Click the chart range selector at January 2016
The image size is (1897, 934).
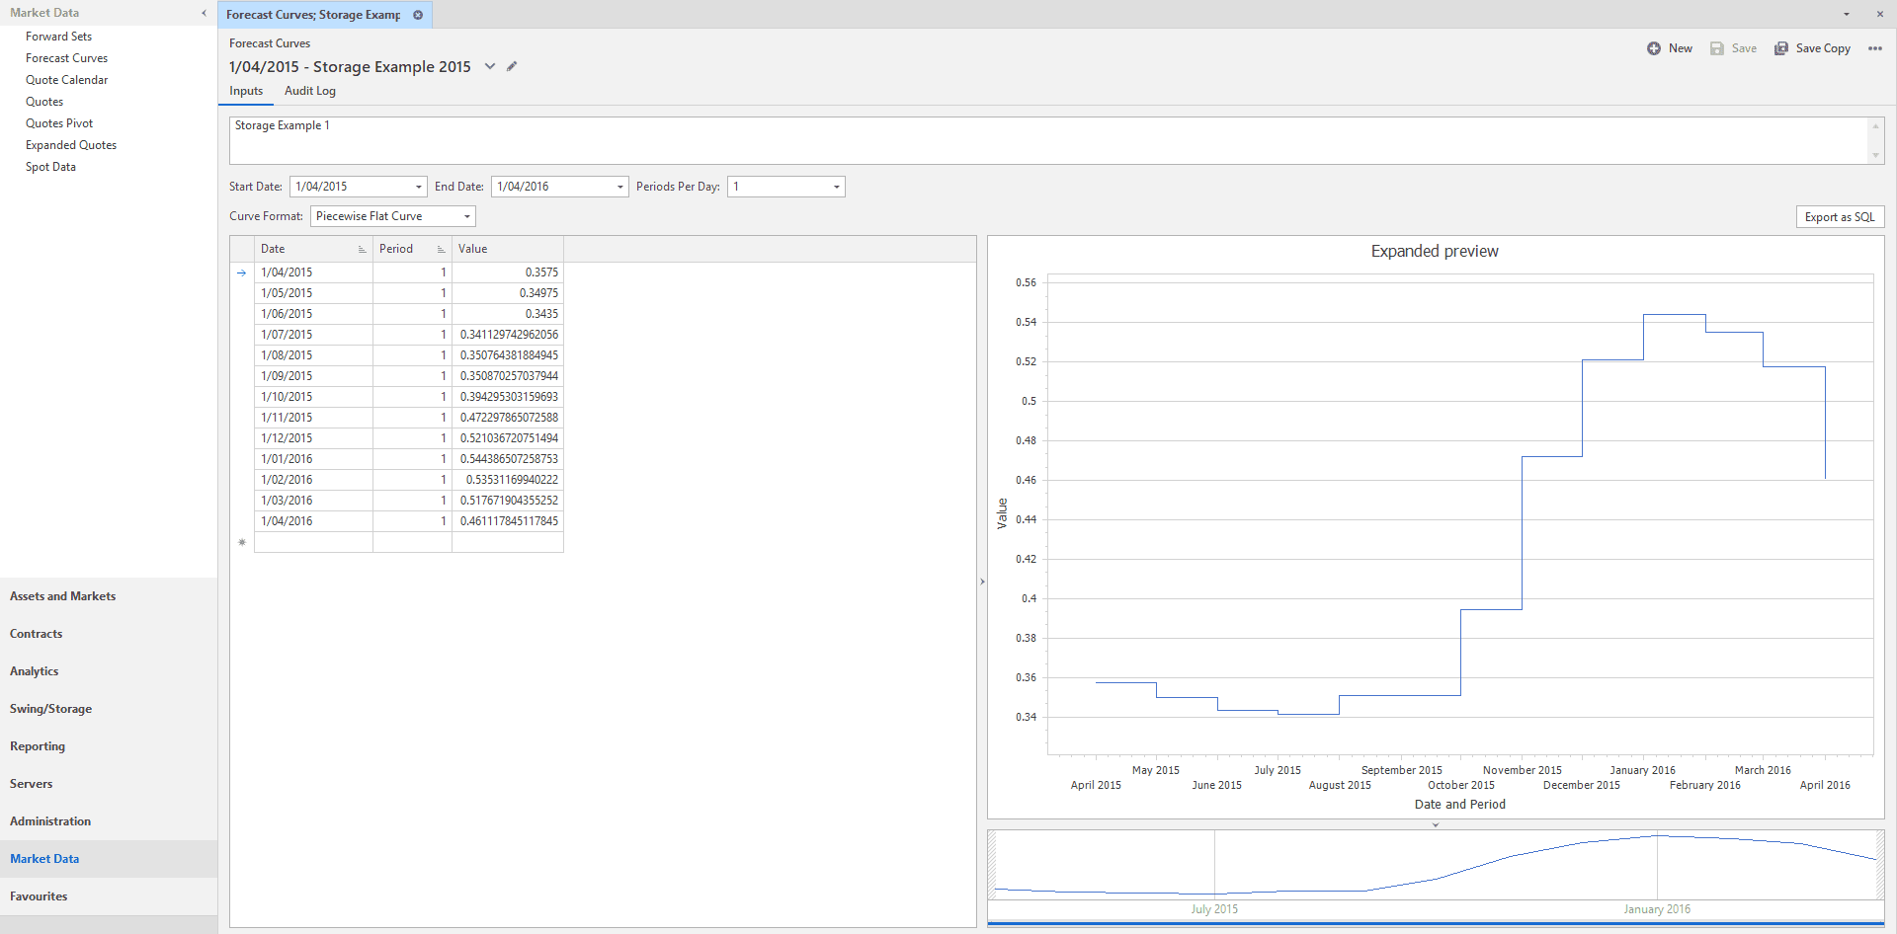pos(1657,865)
